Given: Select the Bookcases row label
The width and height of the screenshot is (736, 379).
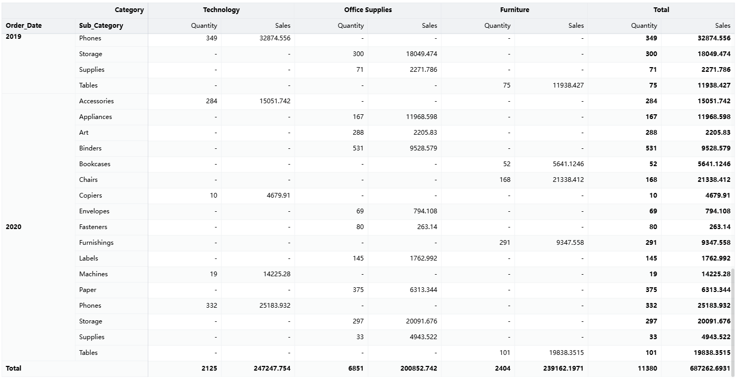Looking at the screenshot, I should coord(94,164).
